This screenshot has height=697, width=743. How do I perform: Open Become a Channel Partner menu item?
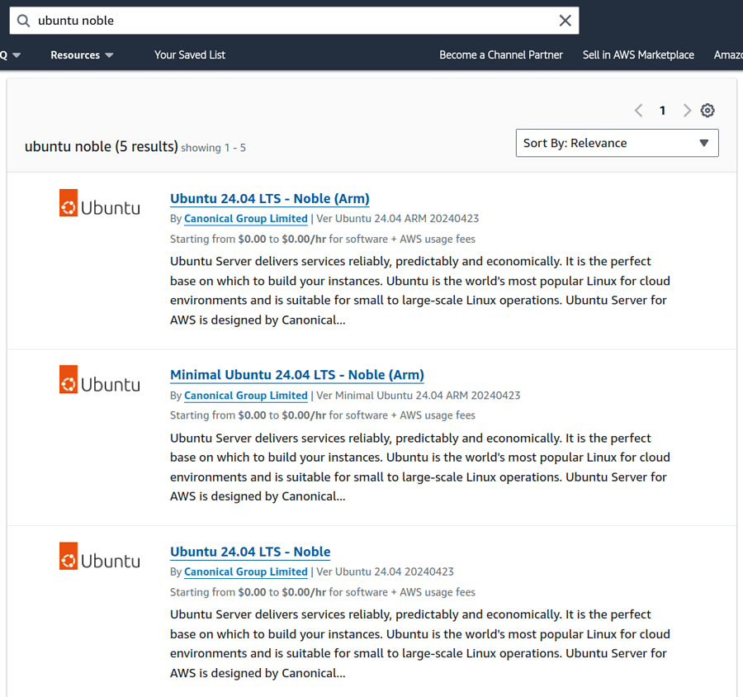[500, 55]
